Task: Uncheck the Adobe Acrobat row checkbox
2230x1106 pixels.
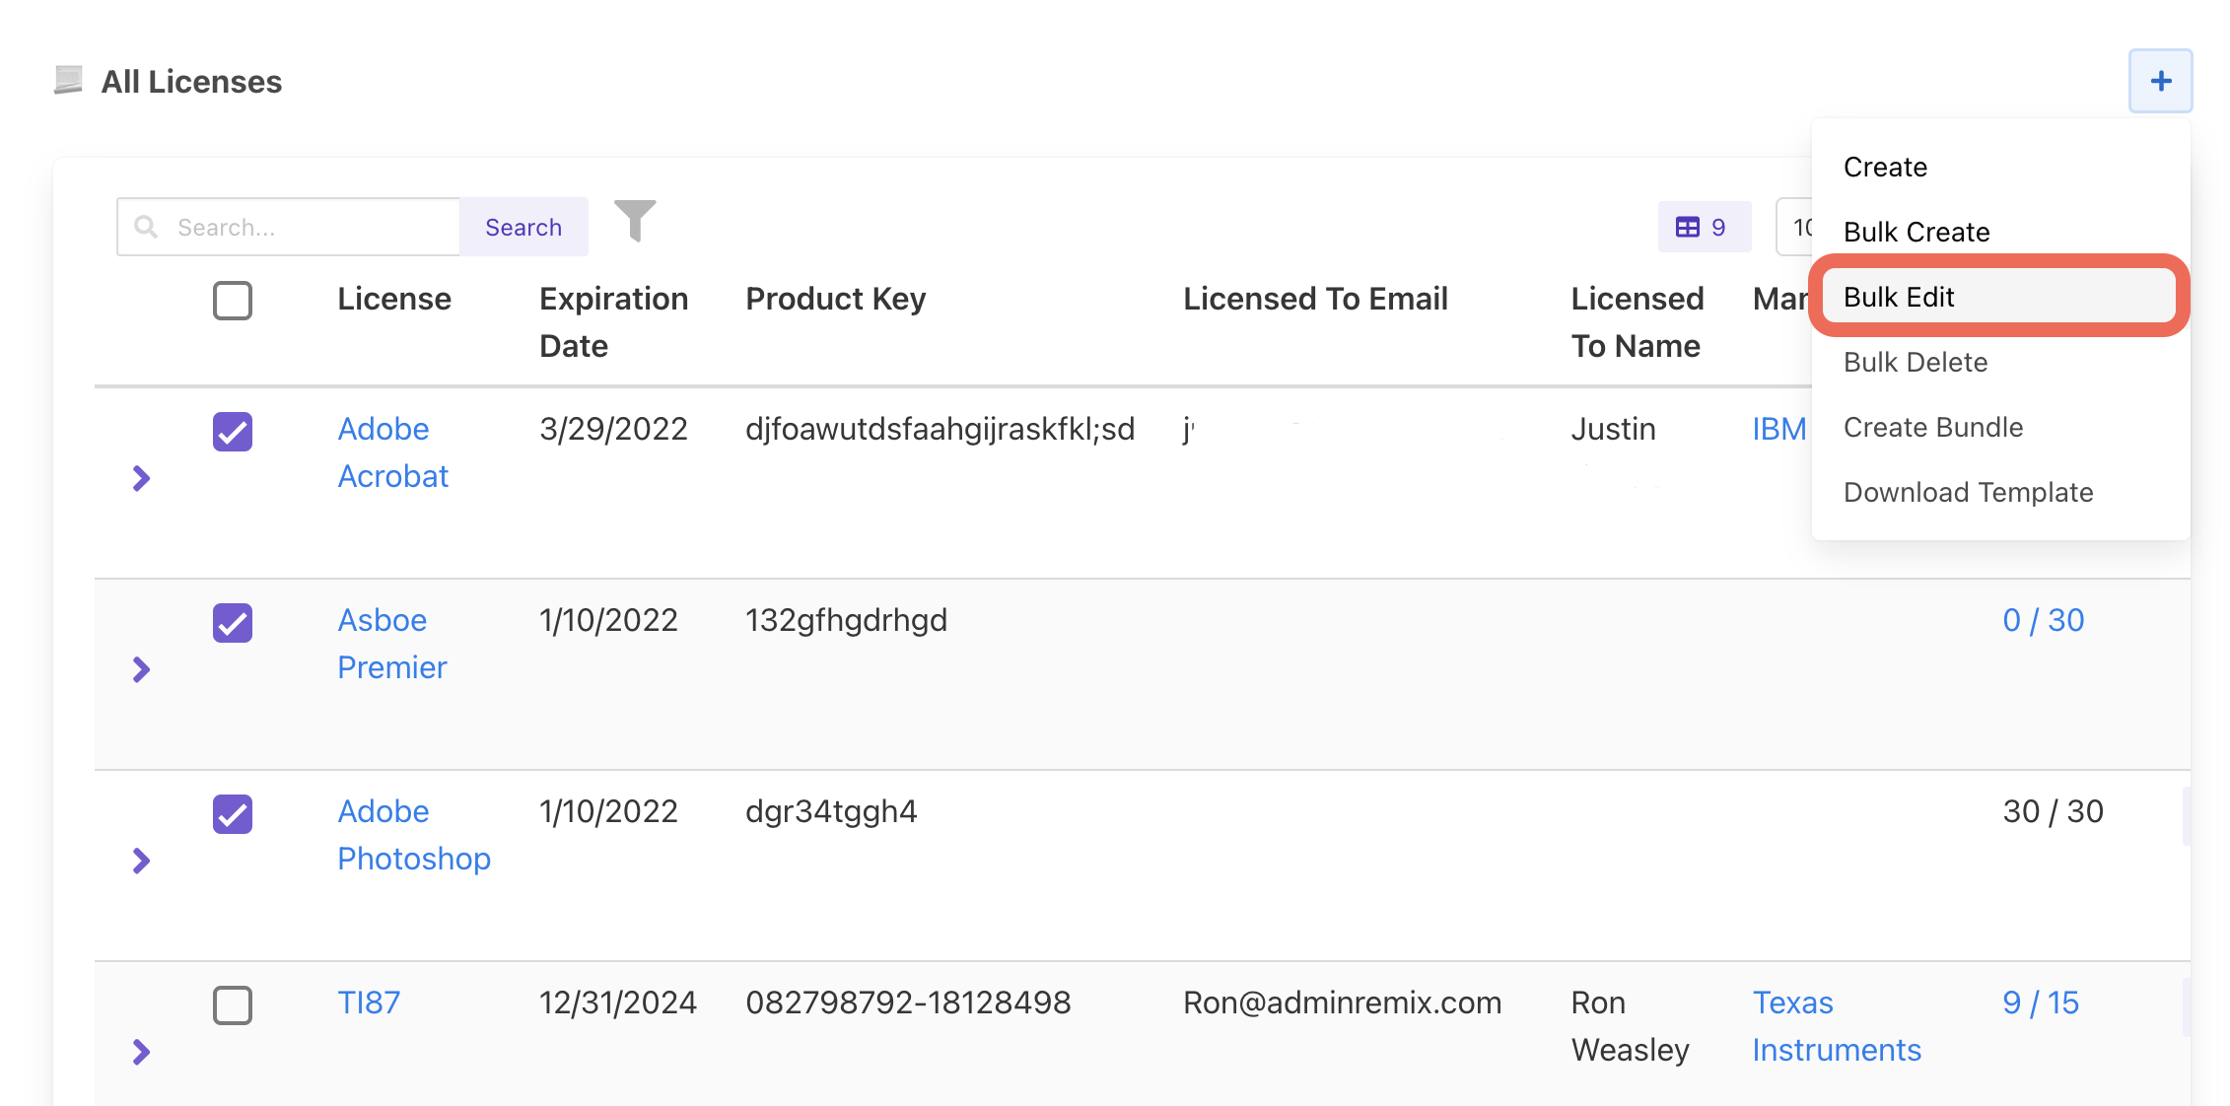Action: click(x=233, y=432)
